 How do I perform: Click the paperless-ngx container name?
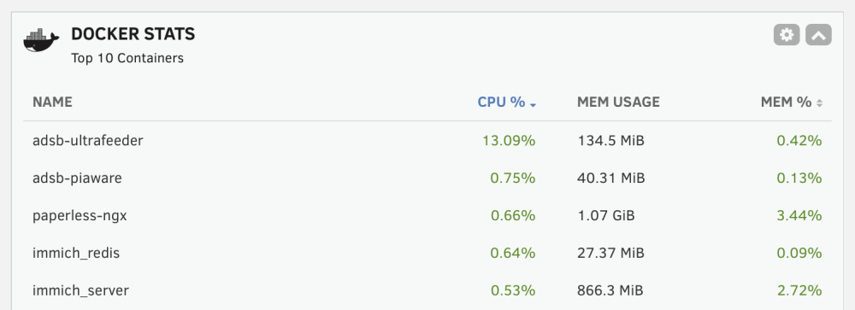coord(80,216)
